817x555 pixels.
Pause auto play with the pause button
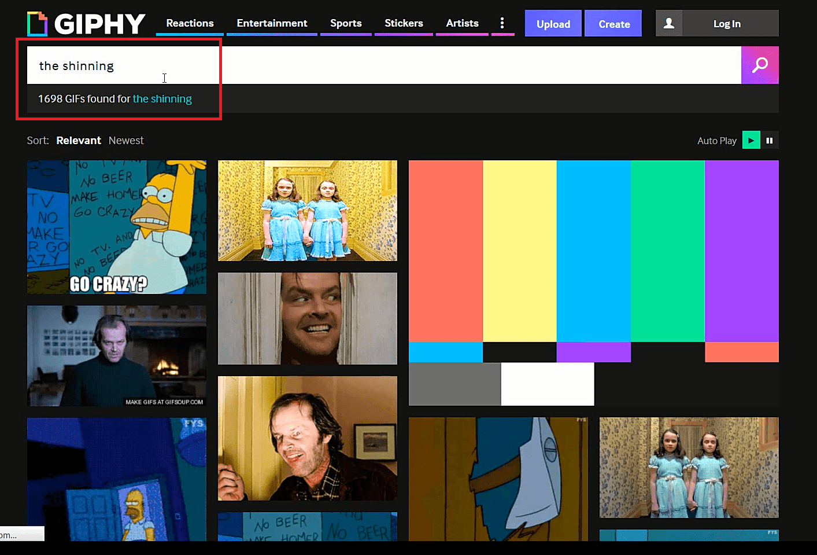(770, 140)
